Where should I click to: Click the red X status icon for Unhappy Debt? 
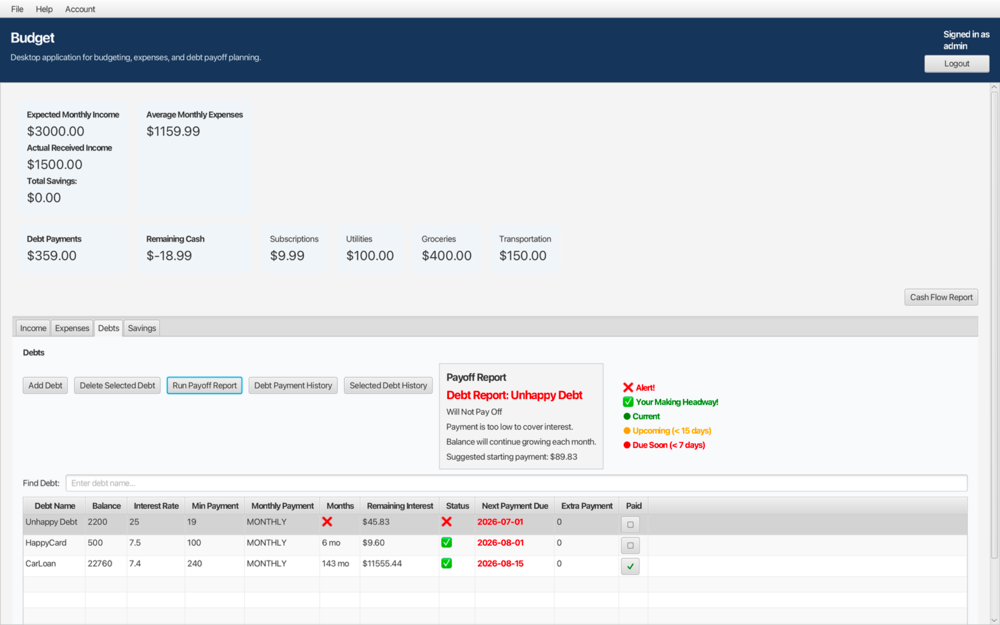446,521
